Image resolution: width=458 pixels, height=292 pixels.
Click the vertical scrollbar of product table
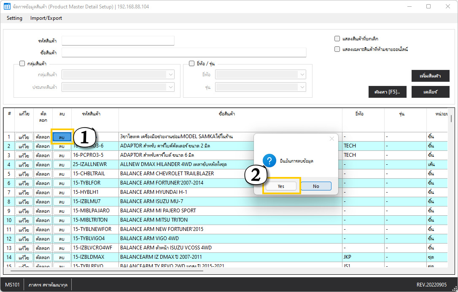coord(452,118)
